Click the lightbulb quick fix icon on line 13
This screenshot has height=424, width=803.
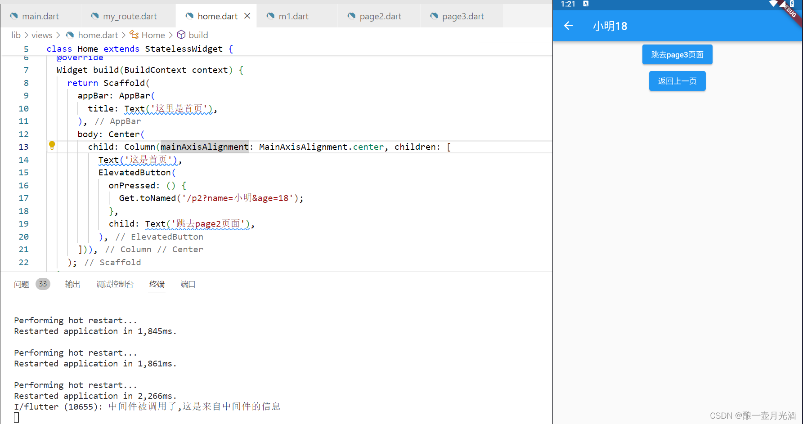click(x=52, y=146)
